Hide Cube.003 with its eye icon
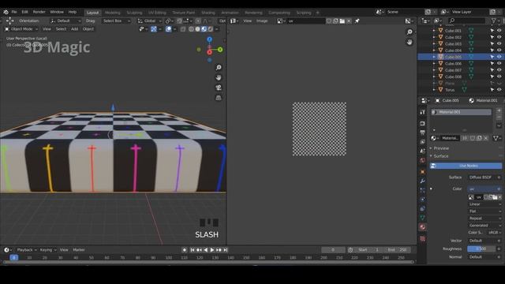505x284 pixels. [499, 44]
